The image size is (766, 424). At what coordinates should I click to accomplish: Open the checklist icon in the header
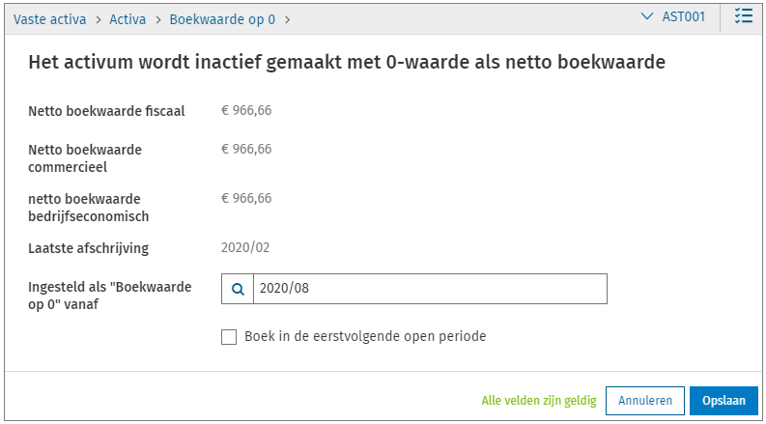[x=743, y=17]
